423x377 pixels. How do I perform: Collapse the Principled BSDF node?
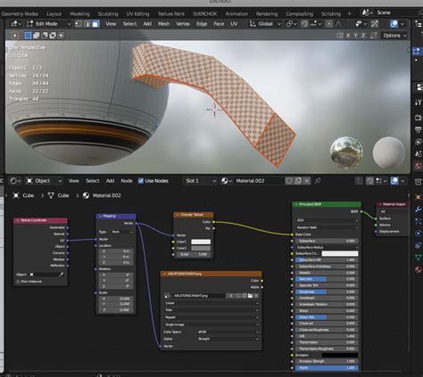click(296, 204)
